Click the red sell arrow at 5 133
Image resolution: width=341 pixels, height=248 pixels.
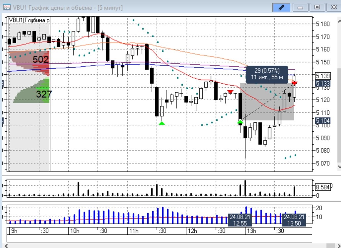pos(294,83)
